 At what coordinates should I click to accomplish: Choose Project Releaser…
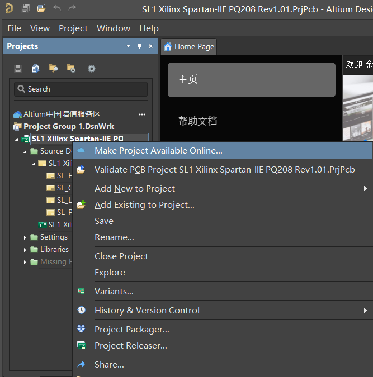coord(223,346)
